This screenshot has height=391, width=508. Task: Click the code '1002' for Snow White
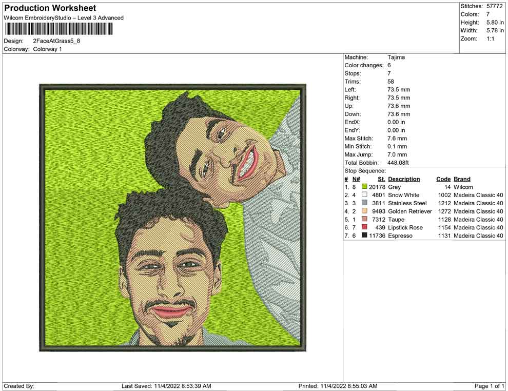[x=444, y=195]
